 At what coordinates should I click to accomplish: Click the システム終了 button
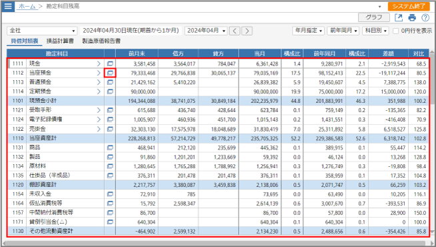409,7
